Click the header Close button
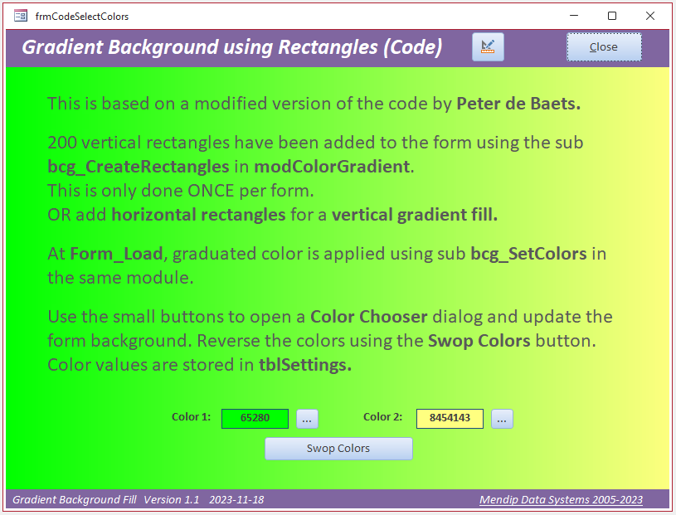676x515 pixels. click(x=604, y=47)
